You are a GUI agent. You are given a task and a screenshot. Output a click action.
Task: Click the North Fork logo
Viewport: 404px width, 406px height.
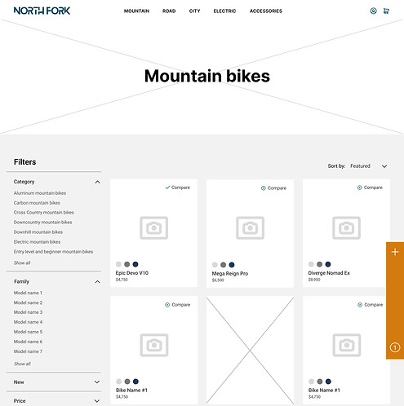(x=42, y=11)
